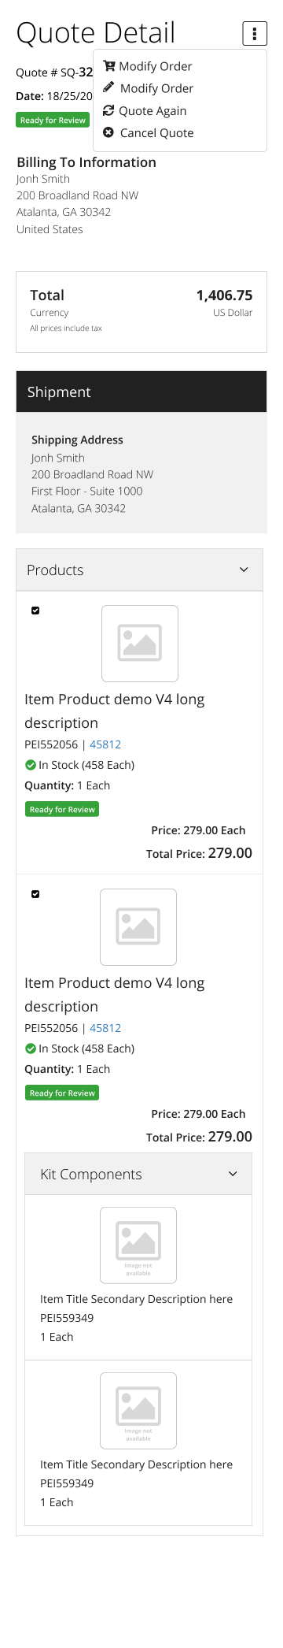This screenshot has width=283, height=1648.
Task: Click the top Ready for Review badge
Action: [53, 120]
